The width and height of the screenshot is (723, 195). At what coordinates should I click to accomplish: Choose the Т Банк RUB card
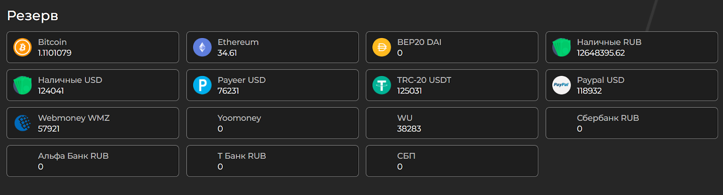(x=272, y=161)
